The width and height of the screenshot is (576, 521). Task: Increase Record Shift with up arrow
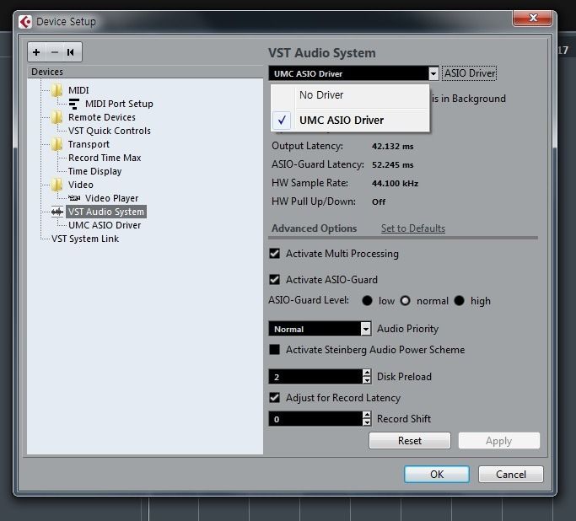coord(367,415)
